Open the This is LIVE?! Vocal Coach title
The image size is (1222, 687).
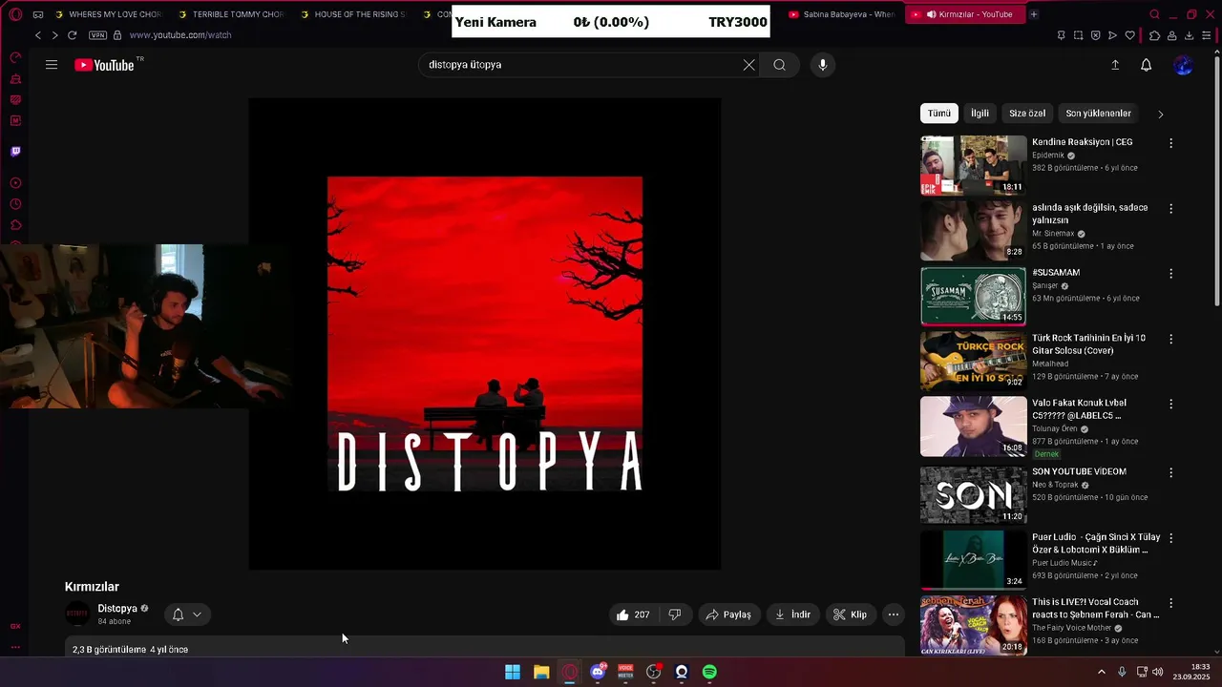coord(1095,609)
